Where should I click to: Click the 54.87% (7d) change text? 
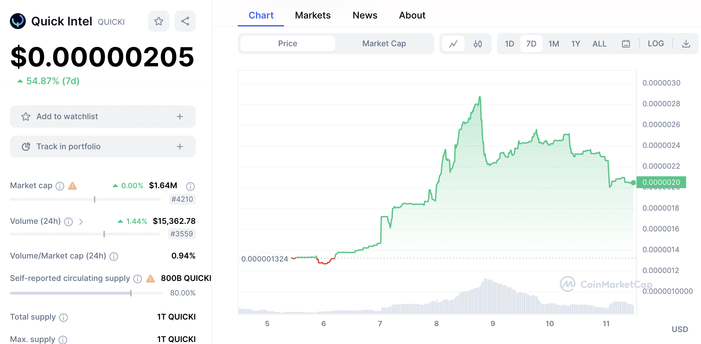click(49, 81)
